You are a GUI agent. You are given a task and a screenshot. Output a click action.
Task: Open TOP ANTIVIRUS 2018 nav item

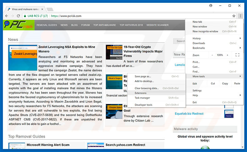131,25
